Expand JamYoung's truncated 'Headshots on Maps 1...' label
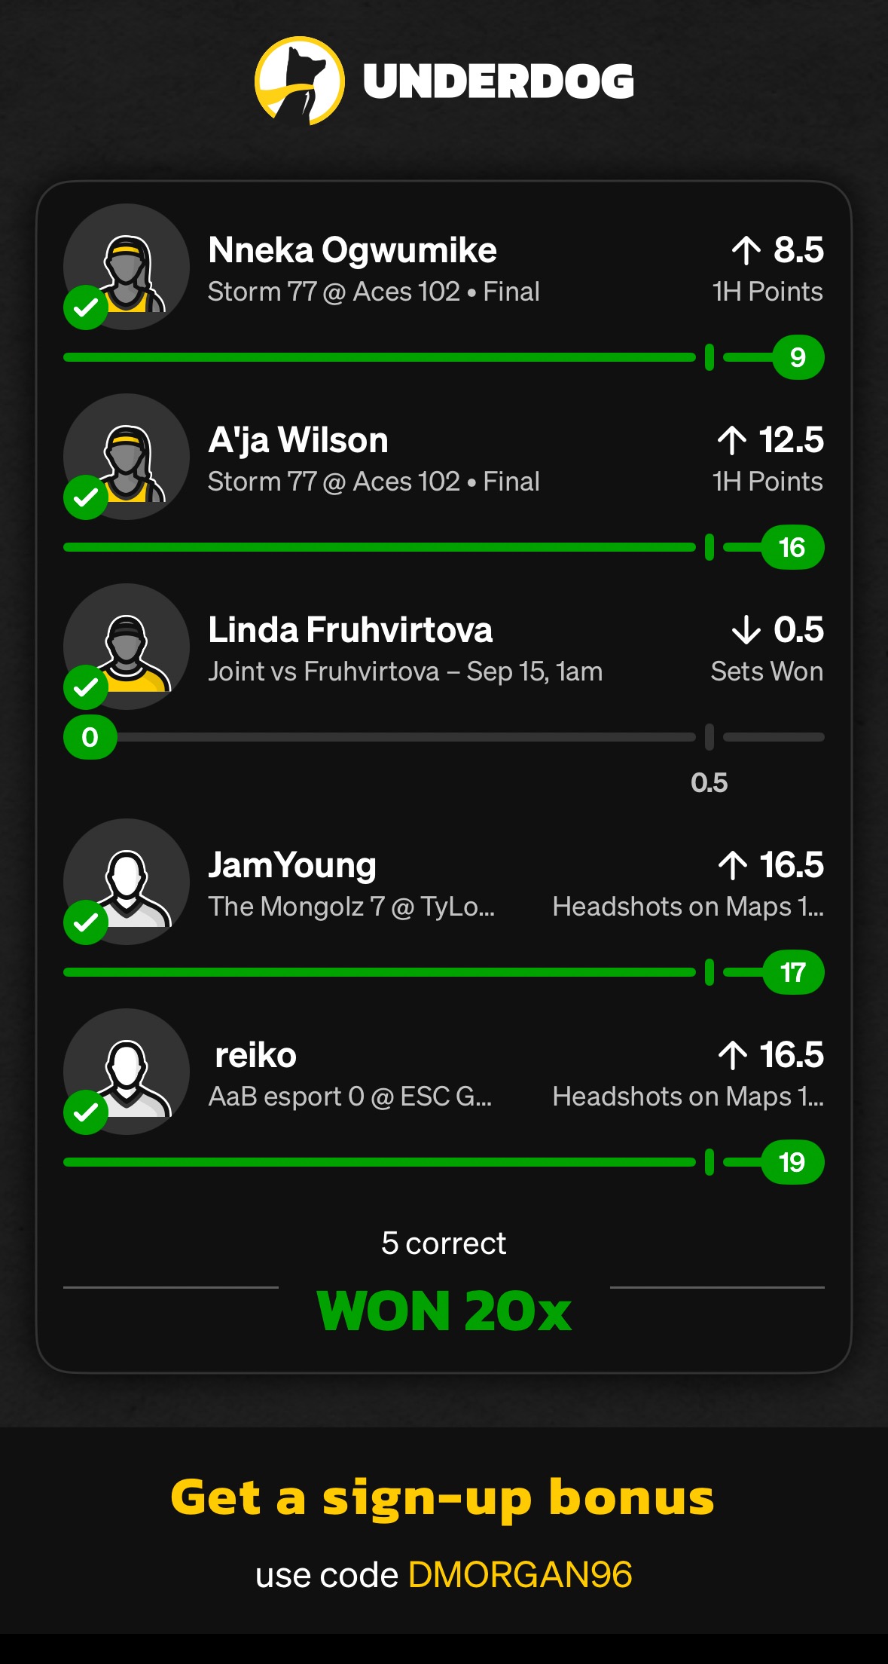 (x=688, y=907)
